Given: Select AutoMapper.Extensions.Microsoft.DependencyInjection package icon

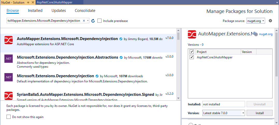Looking at the screenshot, I should click(x=8, y=40).
